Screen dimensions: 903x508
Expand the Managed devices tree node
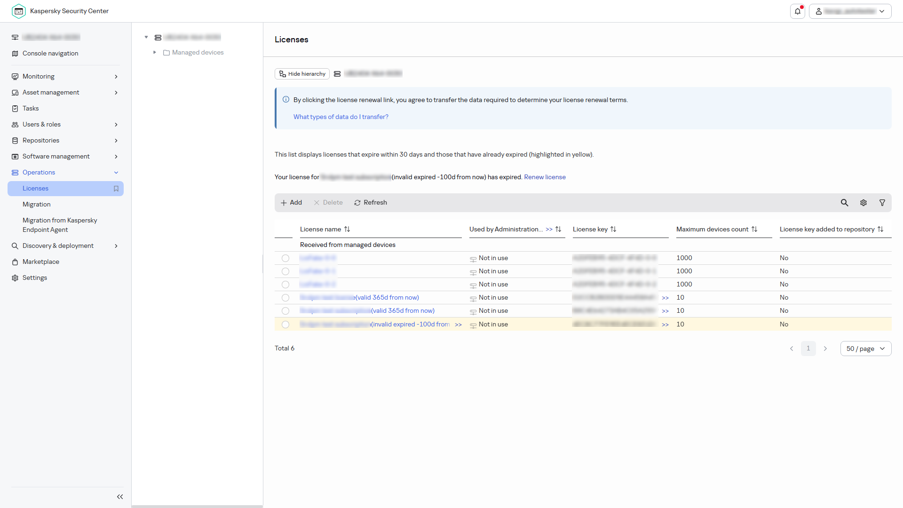click(x=155, y=53)
